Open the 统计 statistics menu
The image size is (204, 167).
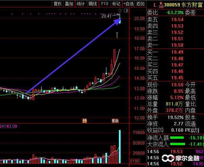[x=81, y=4]
